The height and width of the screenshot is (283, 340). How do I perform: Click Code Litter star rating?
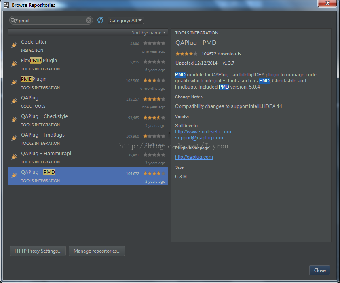[154, 43]
